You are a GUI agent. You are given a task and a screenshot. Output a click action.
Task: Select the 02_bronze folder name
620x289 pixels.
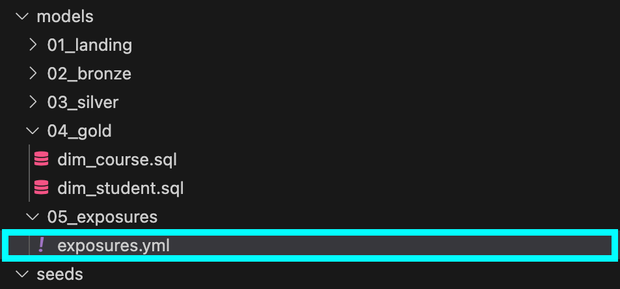coord(89,74)
